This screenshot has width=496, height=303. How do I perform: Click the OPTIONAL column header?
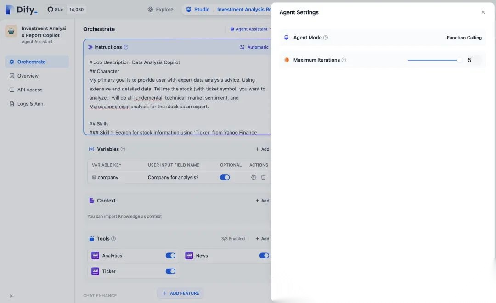click(231, 165)
